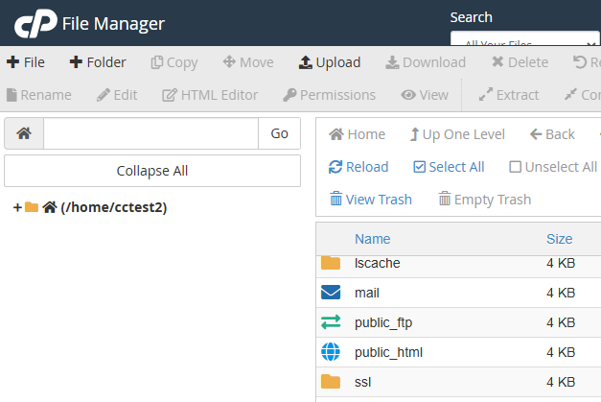Click the Delete toolbar button
Screen dimensions: 601x402
pyautogui.click(x=520, y=62)
